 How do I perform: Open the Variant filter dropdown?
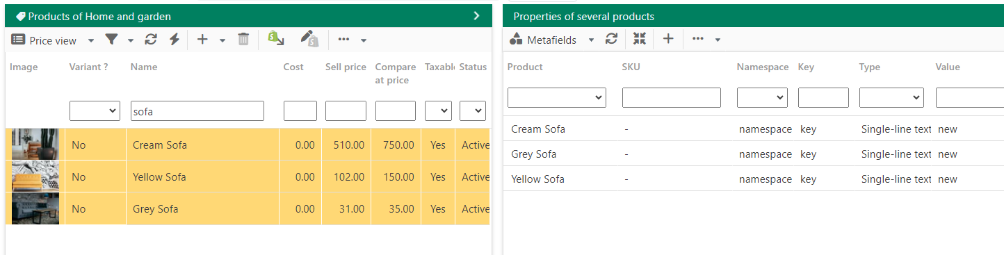point(95,110)
